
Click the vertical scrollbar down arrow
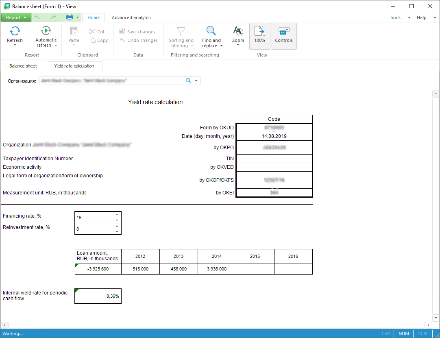click(x=435, y=318)
